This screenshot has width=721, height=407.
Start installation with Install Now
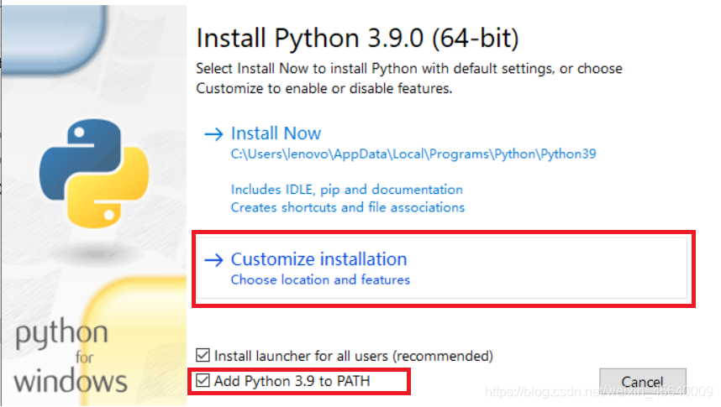276,133
